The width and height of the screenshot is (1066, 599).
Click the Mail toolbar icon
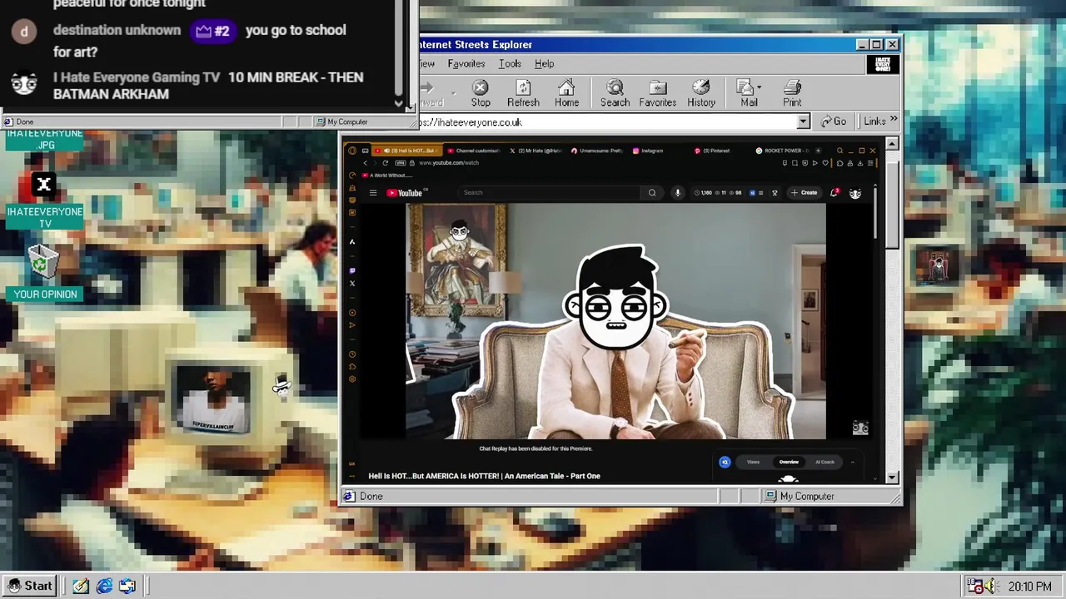click(x=749, y=93)
